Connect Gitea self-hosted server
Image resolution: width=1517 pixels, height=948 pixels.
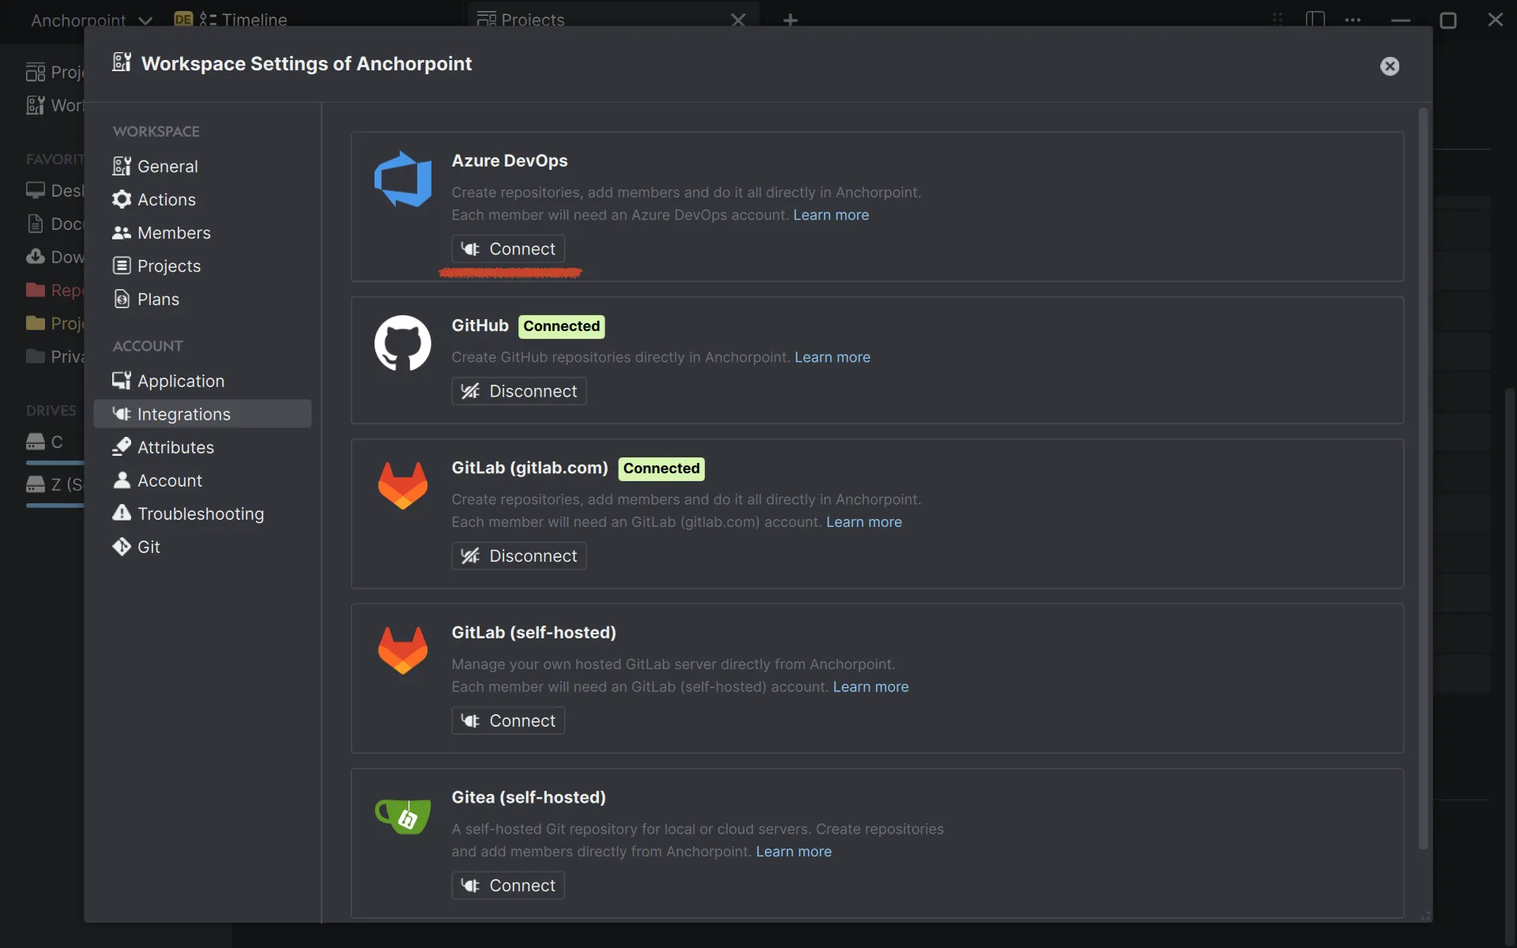pyautogui.click(x=508, y=886)
